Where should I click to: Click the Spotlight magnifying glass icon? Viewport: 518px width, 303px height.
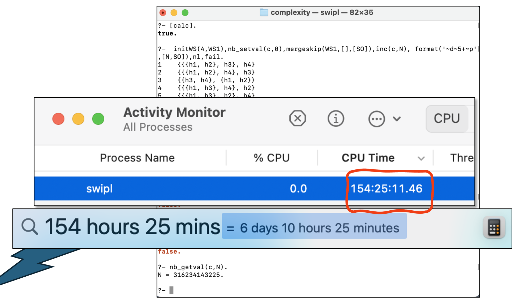click(29, 227)
